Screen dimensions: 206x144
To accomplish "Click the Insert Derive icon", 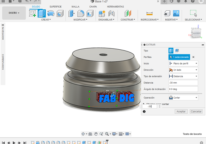I will 167,13.
